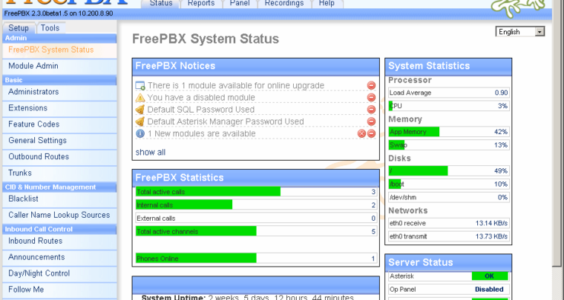
Task: Click the warning triangle icon for disabled module
Action: [x=140, y=98]
